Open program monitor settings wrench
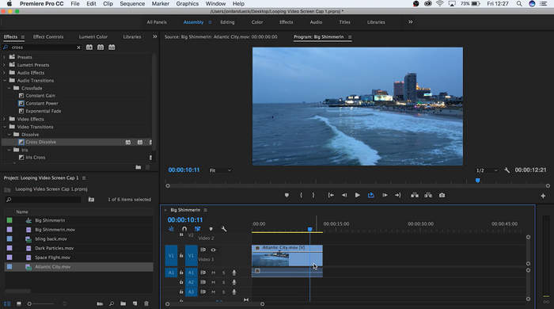 pyautogui.click(x=507, y=170)
